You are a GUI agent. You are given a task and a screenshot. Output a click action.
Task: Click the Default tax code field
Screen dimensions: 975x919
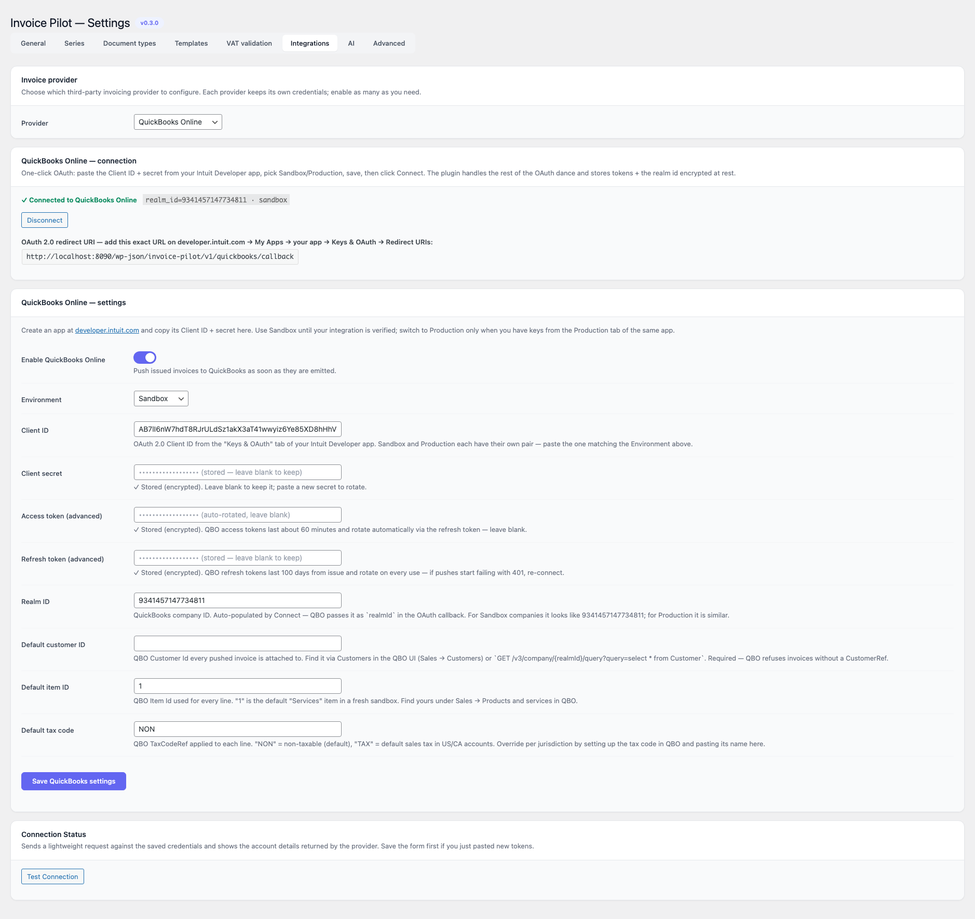[238, 729]
